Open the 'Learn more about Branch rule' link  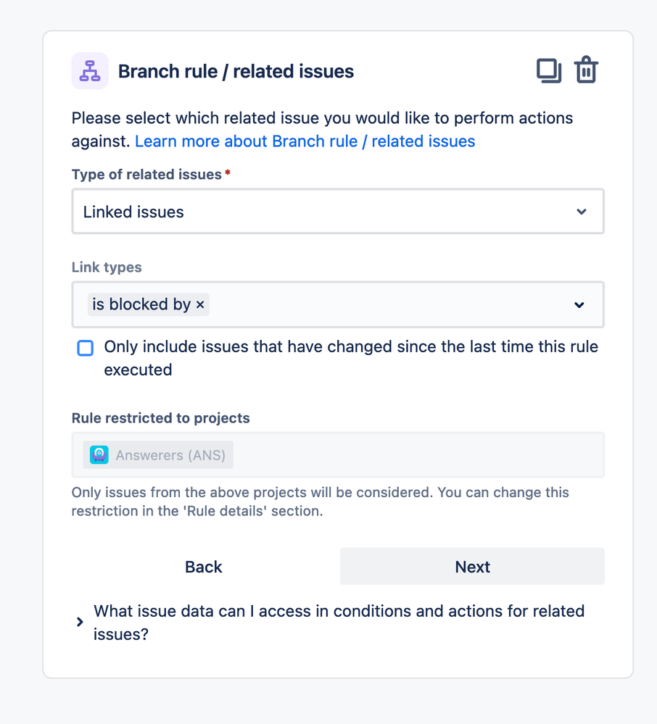(x=305, y=141)
